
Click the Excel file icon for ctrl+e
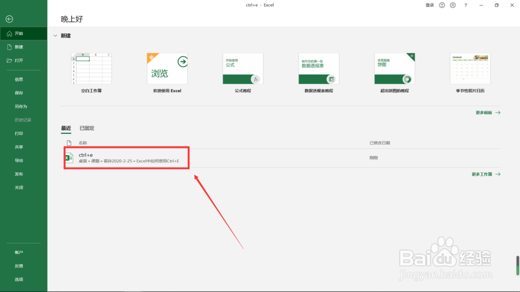[x=69, y=158]
